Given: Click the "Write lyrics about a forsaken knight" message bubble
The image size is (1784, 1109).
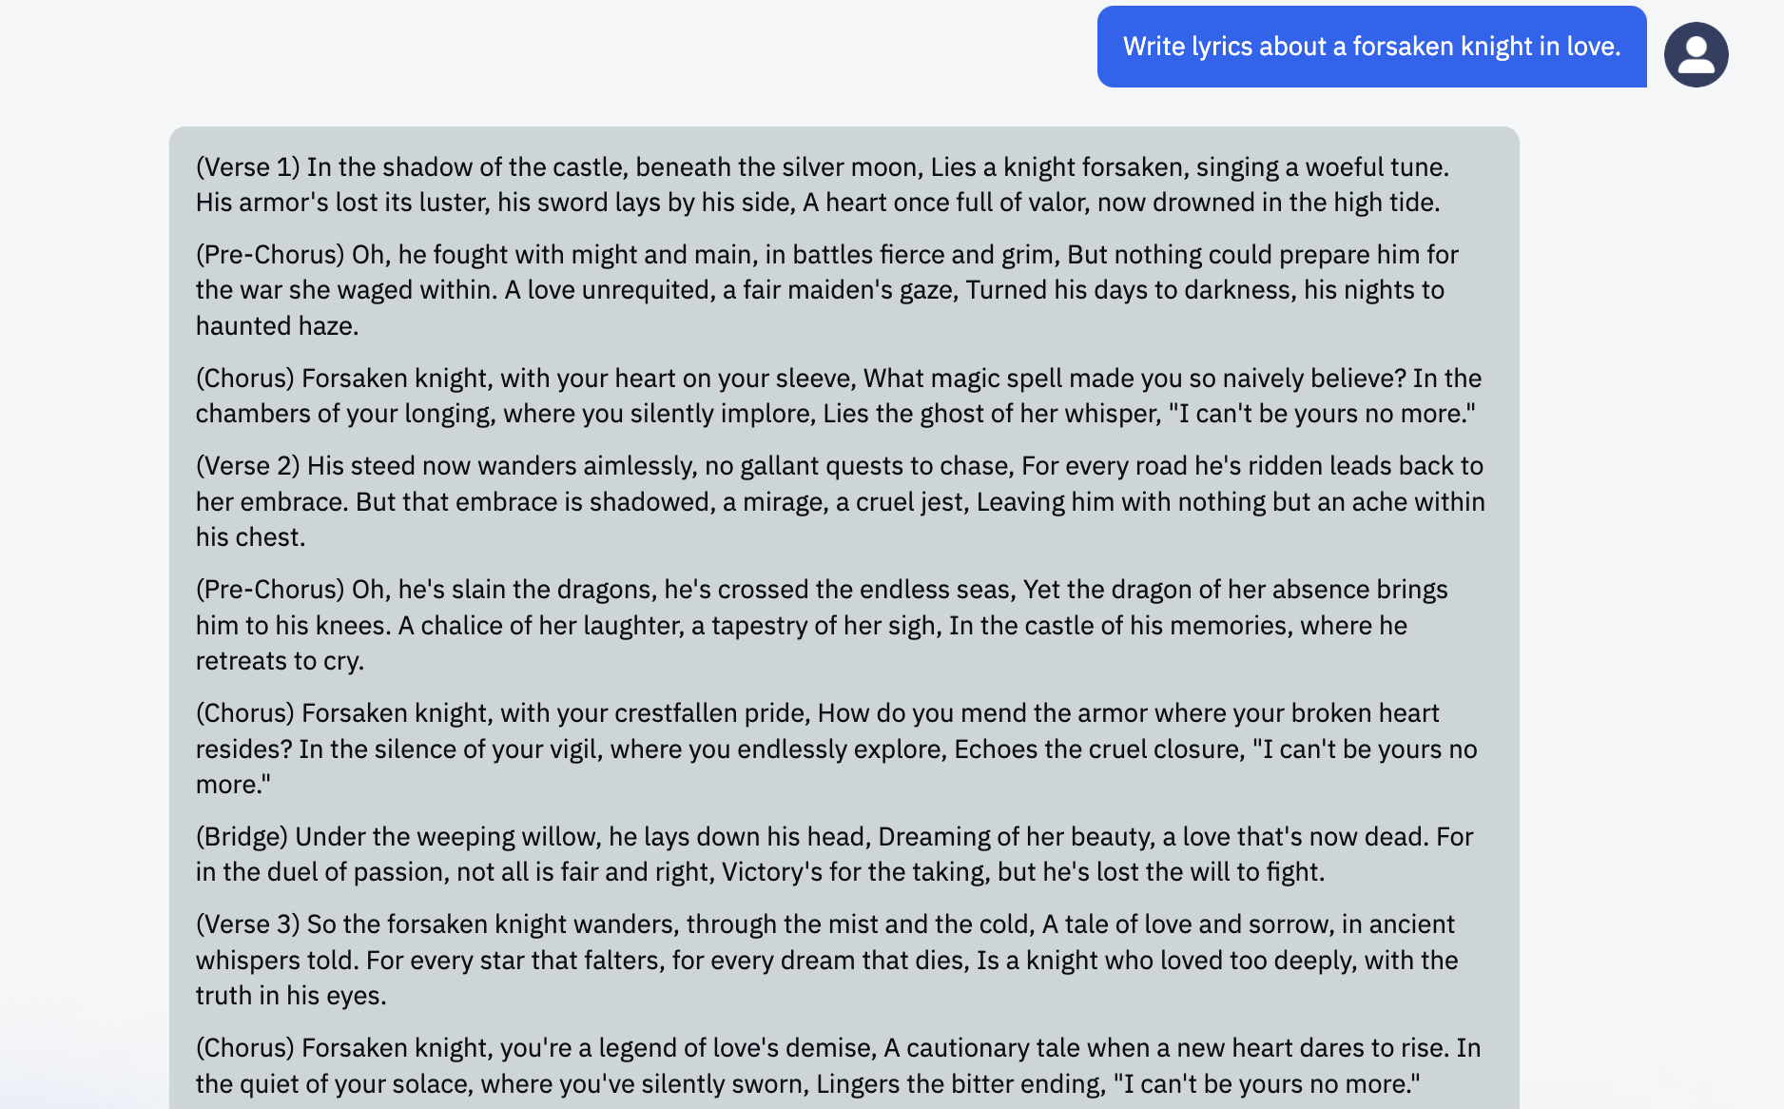Looking at the screenshot, I should tap(1371, 47).
